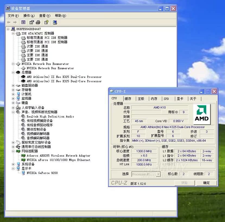This screenshot has height=222, width=225.
Task: Expand the 计算机 branch
Action: pos(13,94)
